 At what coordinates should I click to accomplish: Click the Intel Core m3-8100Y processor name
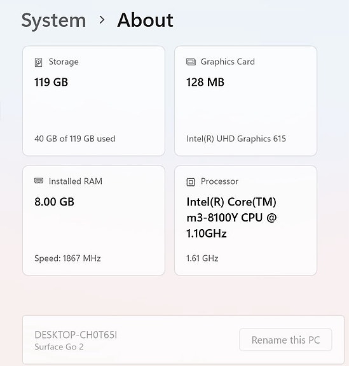(231, 218)
